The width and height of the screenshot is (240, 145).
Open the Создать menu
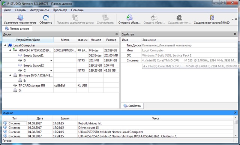click(x=20, y=10)
